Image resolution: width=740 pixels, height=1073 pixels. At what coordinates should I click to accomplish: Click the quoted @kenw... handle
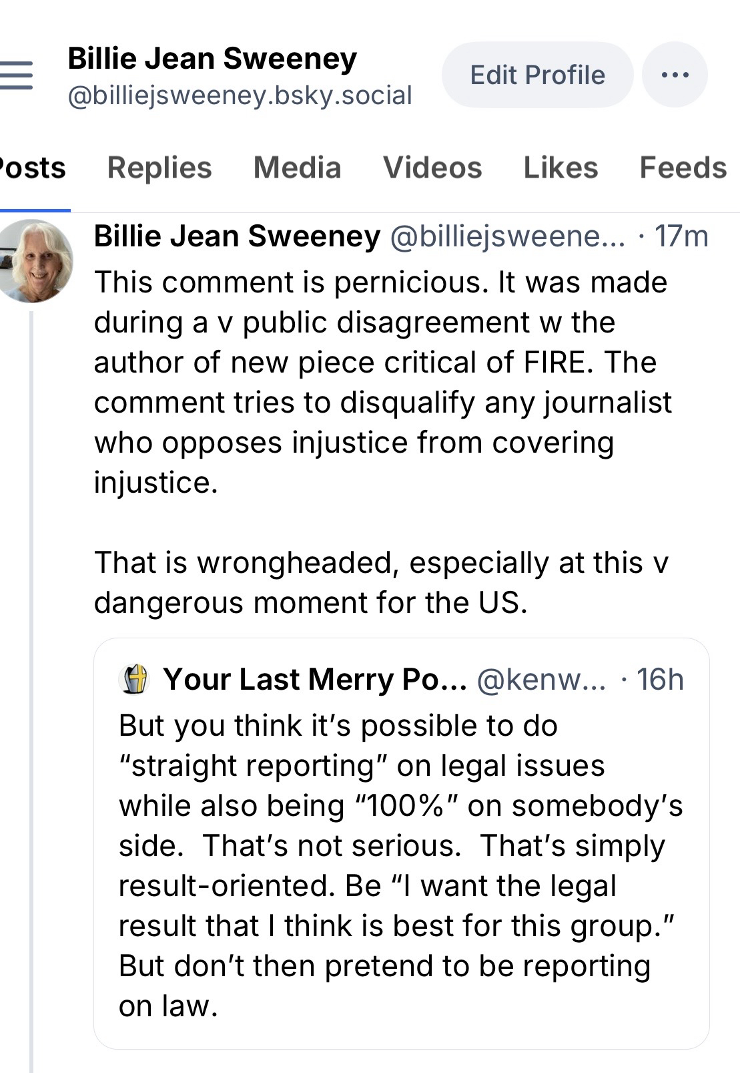click(541, 680)
